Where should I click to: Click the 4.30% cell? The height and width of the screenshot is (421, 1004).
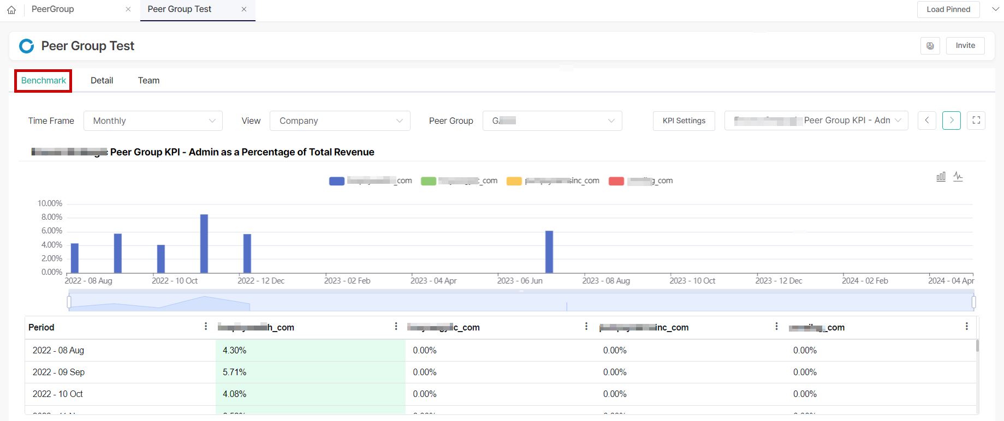[311, 351]
